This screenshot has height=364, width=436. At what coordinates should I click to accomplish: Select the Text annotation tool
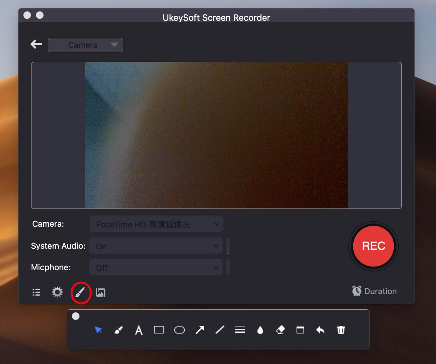point(139,330)
